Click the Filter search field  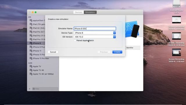point(45,89)
